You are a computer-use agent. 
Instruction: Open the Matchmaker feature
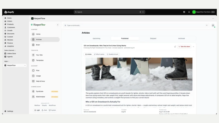pyautogui.click(x=45, y=97)
